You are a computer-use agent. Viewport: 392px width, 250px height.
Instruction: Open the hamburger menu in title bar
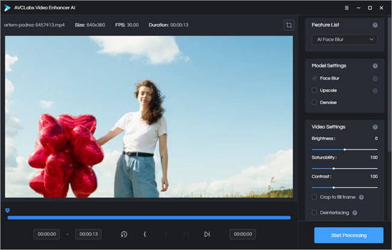click(346, 7)
